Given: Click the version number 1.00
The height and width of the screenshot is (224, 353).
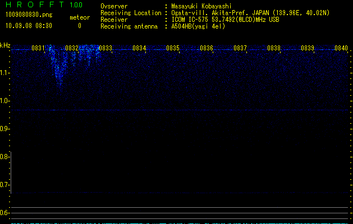Looking at the screenshot, I should pos(76,5).
